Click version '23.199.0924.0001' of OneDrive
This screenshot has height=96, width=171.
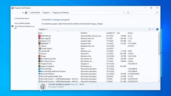(x=134, y=74)
